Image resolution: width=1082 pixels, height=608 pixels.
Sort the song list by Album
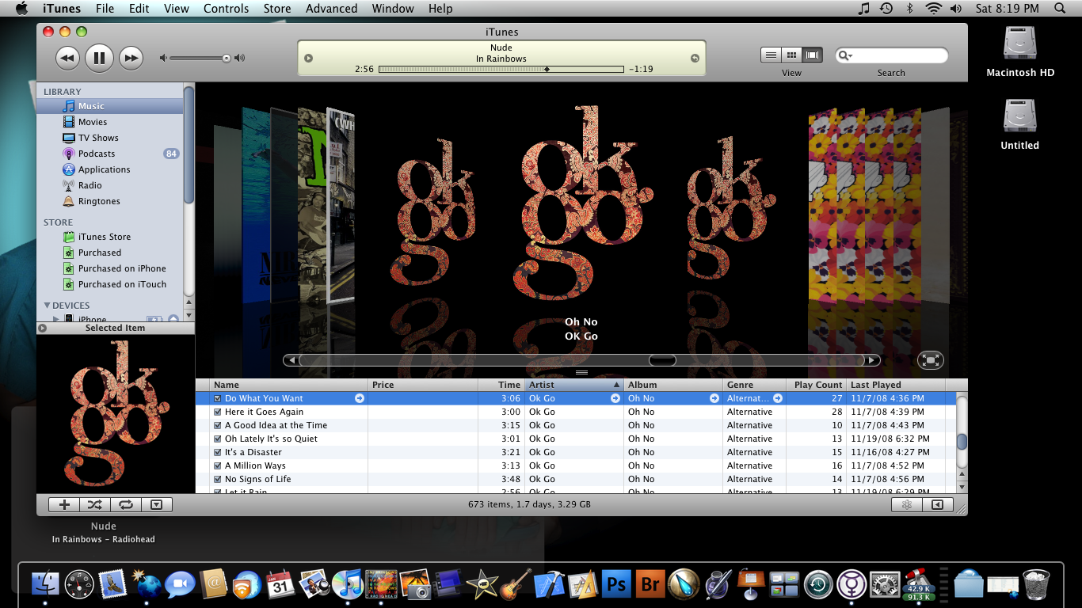(674, 385)
